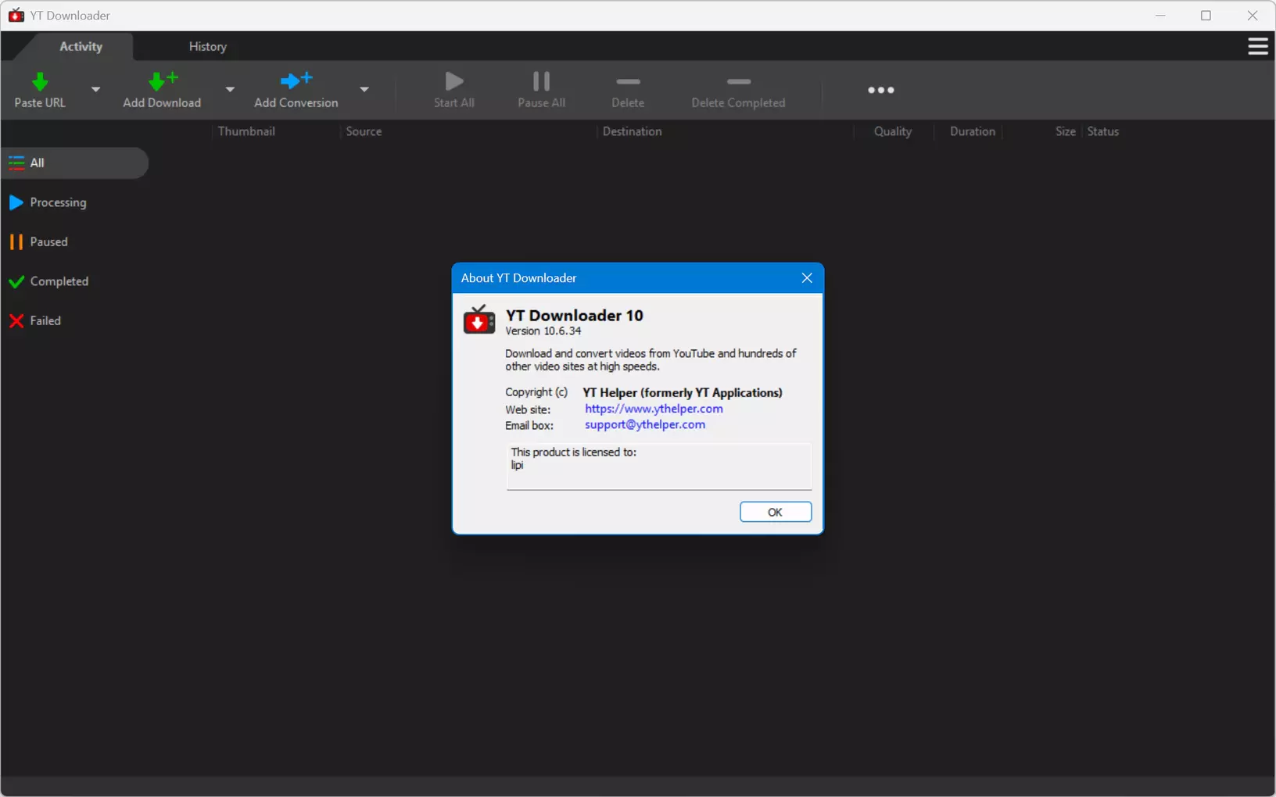Viewport: 1276px width, 797px height.
Task: Click the Delete toolbar icon
Action: [x=628, y=81]
